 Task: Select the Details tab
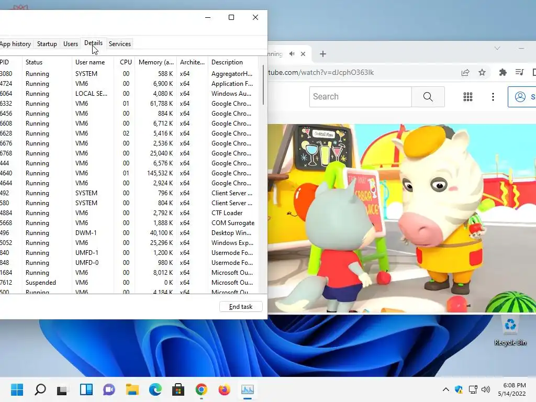tap(93, 43)
